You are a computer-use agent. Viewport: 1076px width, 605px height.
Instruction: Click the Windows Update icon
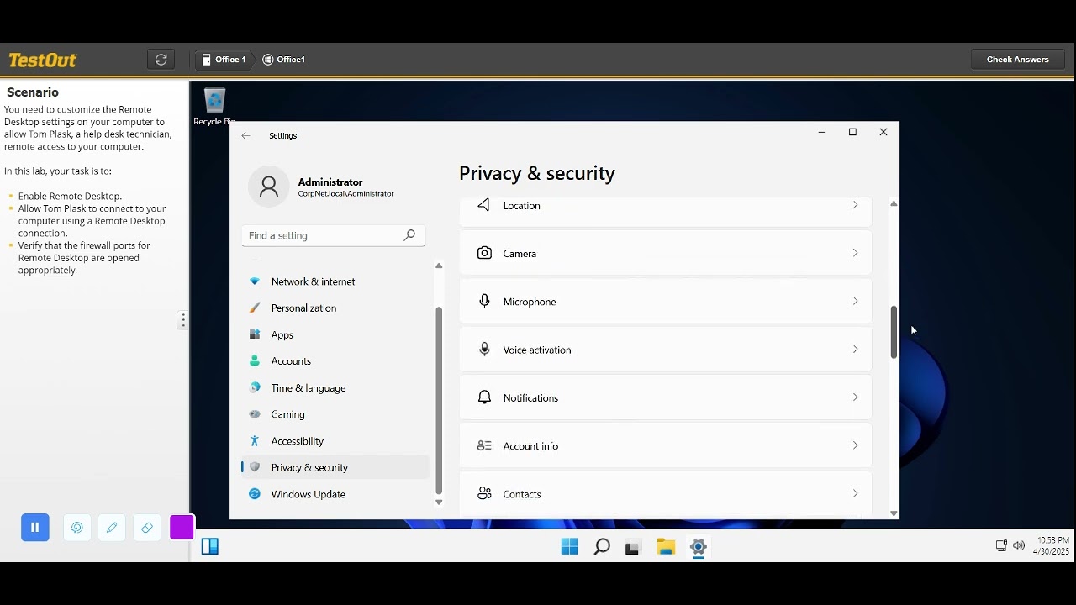(x=255, y=494)
